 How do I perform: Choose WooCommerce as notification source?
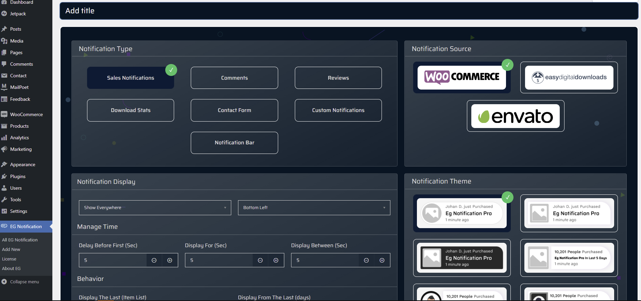pos(462,77)
